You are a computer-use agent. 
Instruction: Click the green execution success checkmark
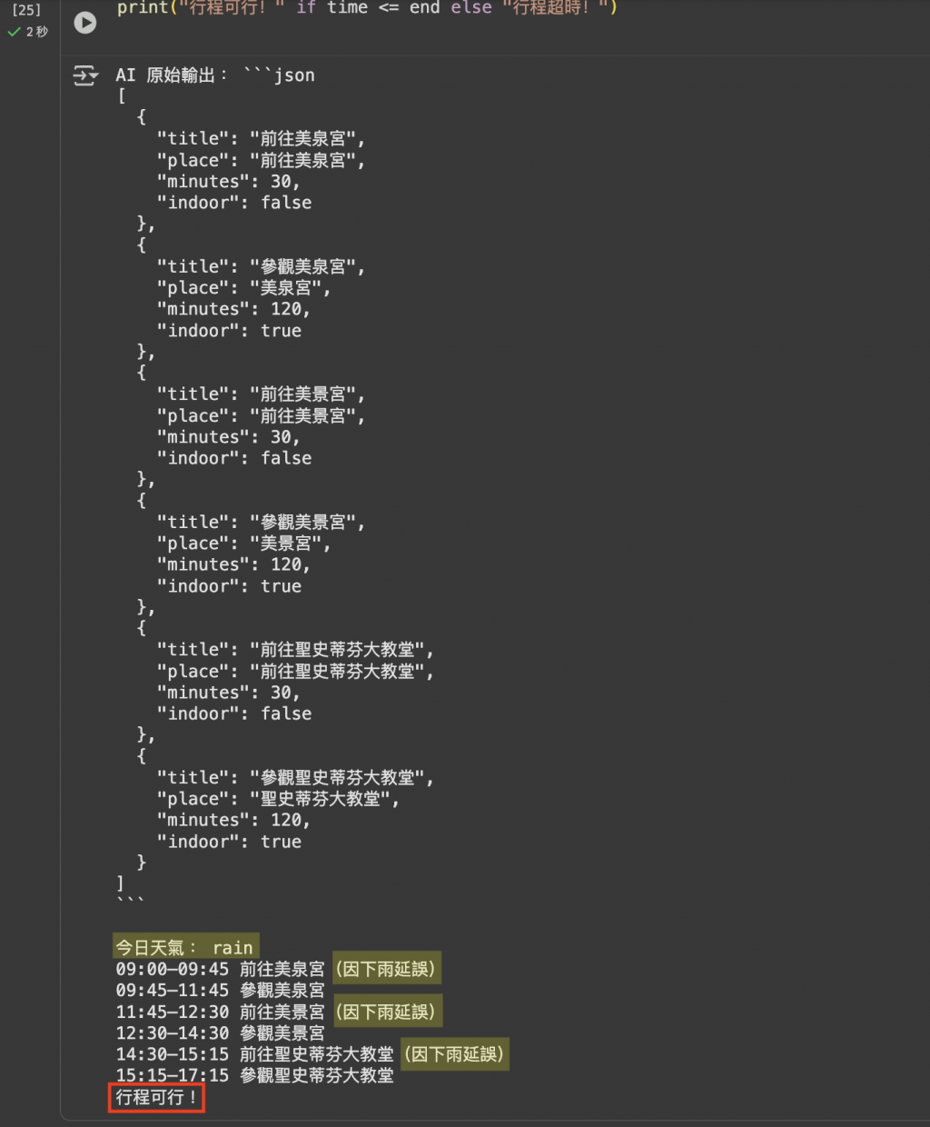(x=14, y=32)
